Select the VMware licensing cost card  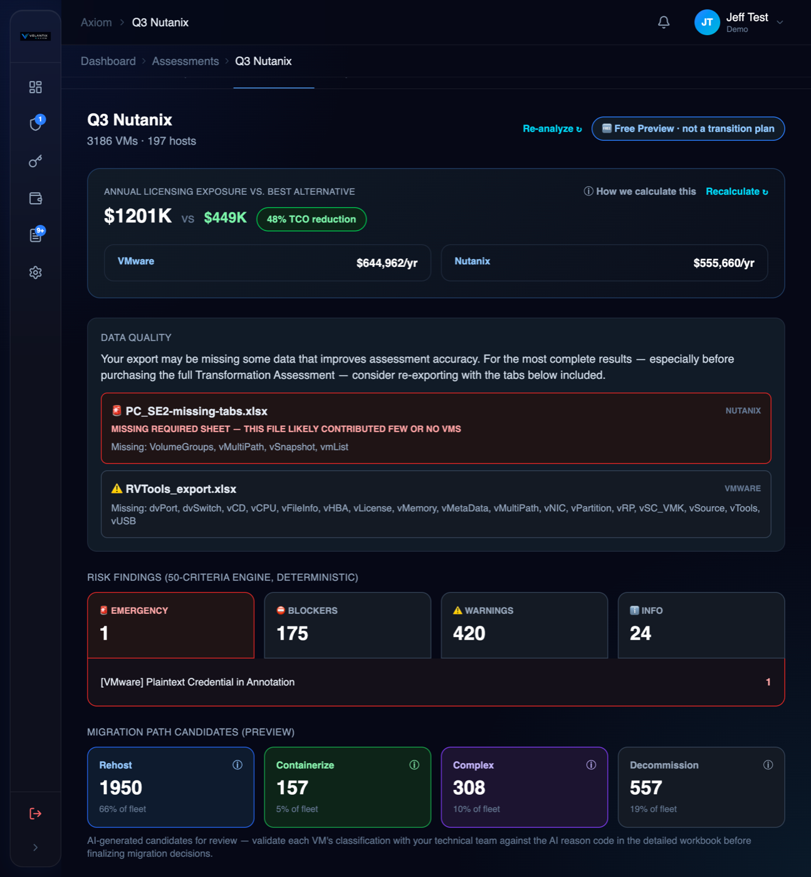coord(268,262)
